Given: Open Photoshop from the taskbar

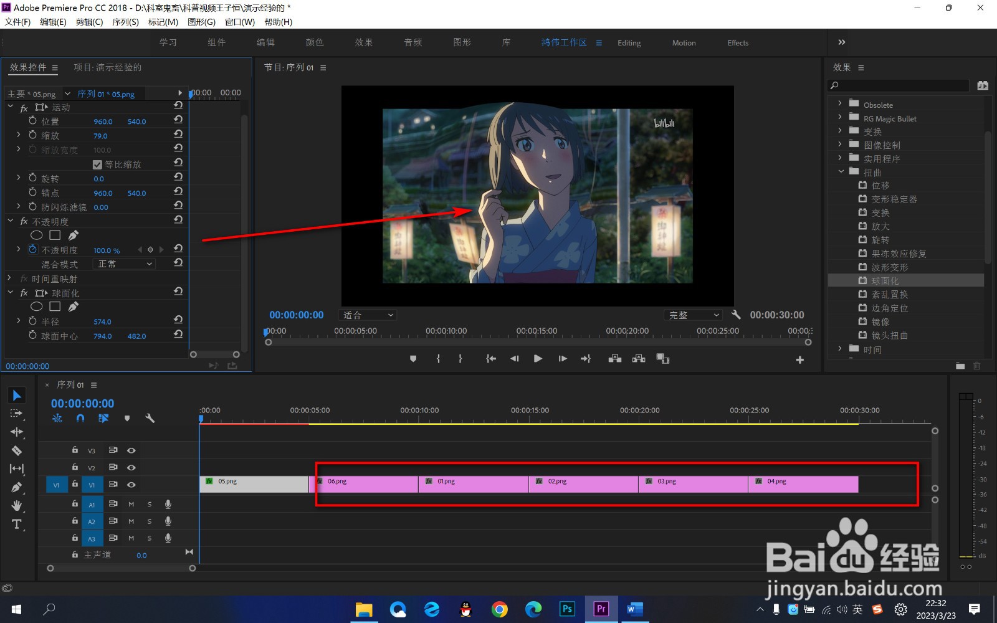Looking at the screenshot, I should tap(567, 609).
